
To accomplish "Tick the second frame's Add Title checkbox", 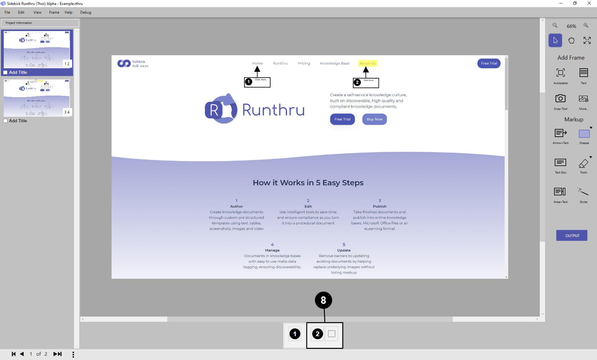I will [x=5, y=121].
